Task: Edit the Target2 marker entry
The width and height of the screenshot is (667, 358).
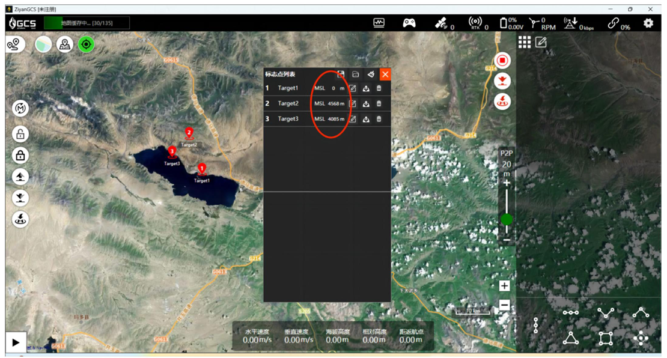Action: coord(353,104)
